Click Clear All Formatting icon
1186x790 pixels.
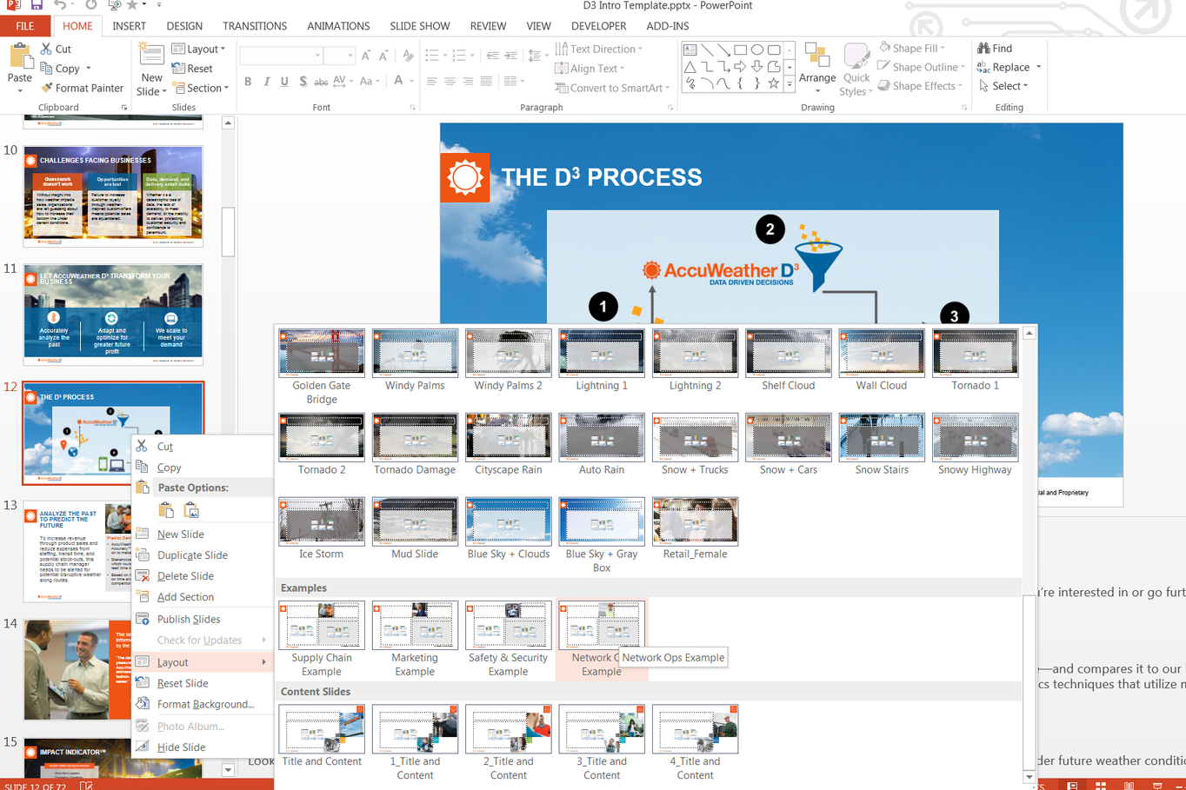(408, 56)
